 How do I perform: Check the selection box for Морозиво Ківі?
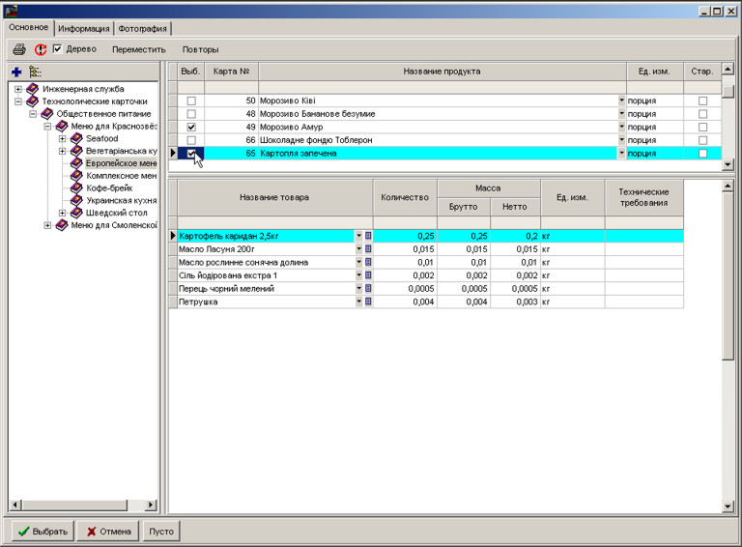click(191, 101)
